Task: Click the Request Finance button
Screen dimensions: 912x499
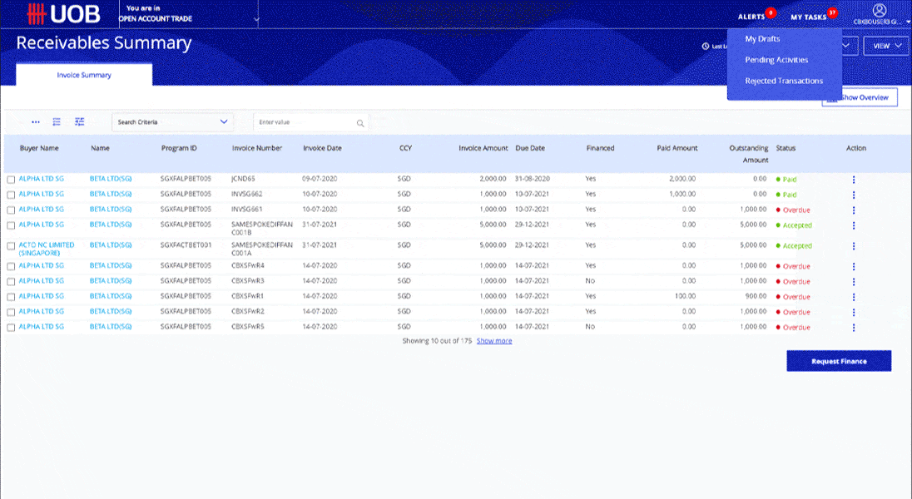Action: coord(839,361)
